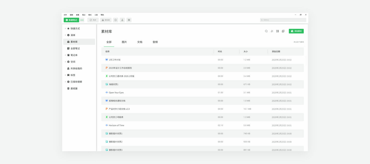The image size is (370, 164).
Task: Open the 文件 menu
Action: coord(65,15)
